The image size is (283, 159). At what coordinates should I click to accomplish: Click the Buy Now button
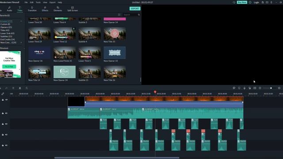[x=242, y=2]
